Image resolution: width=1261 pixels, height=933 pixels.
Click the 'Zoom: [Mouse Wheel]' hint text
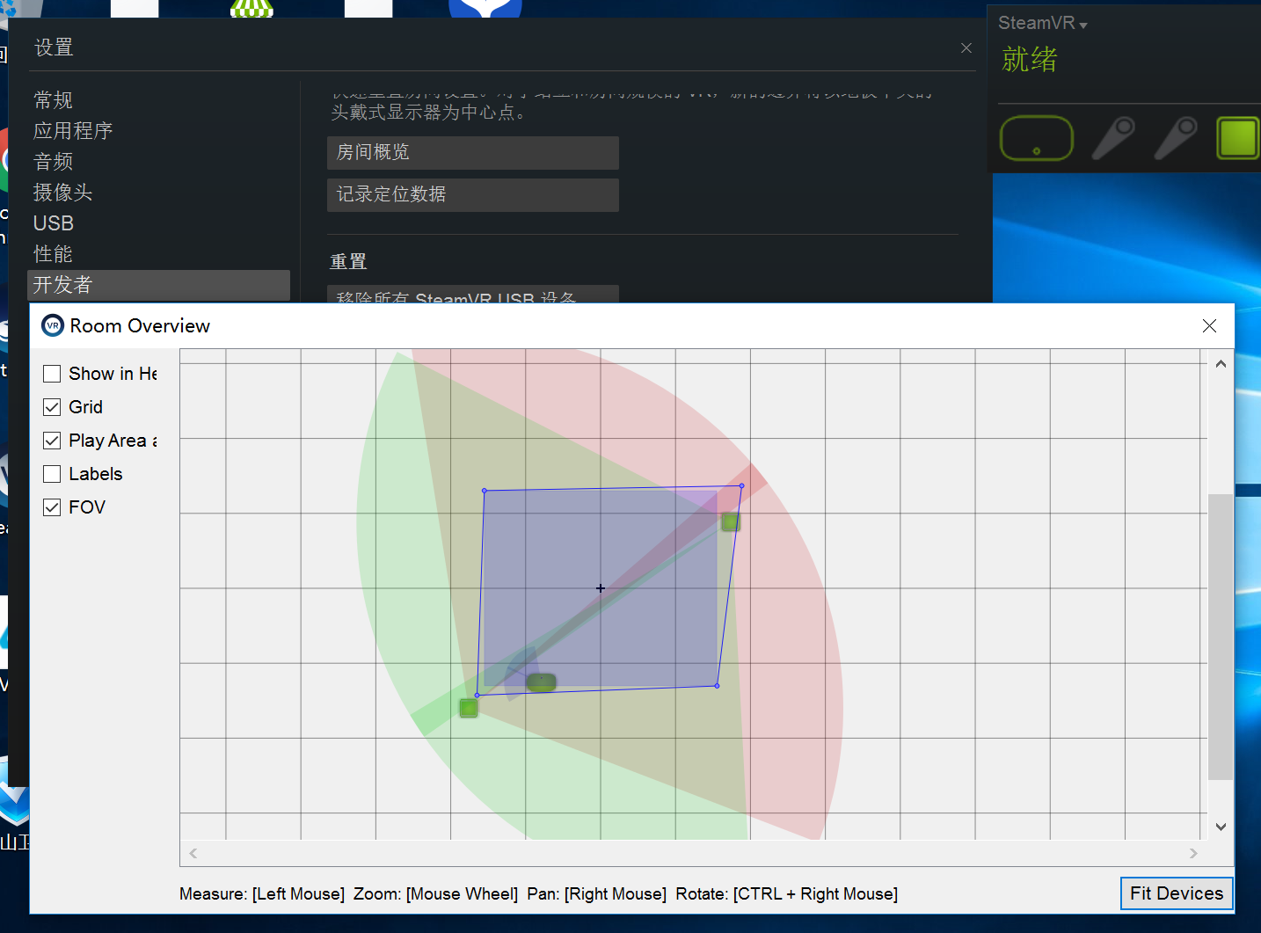click(435, 894)
